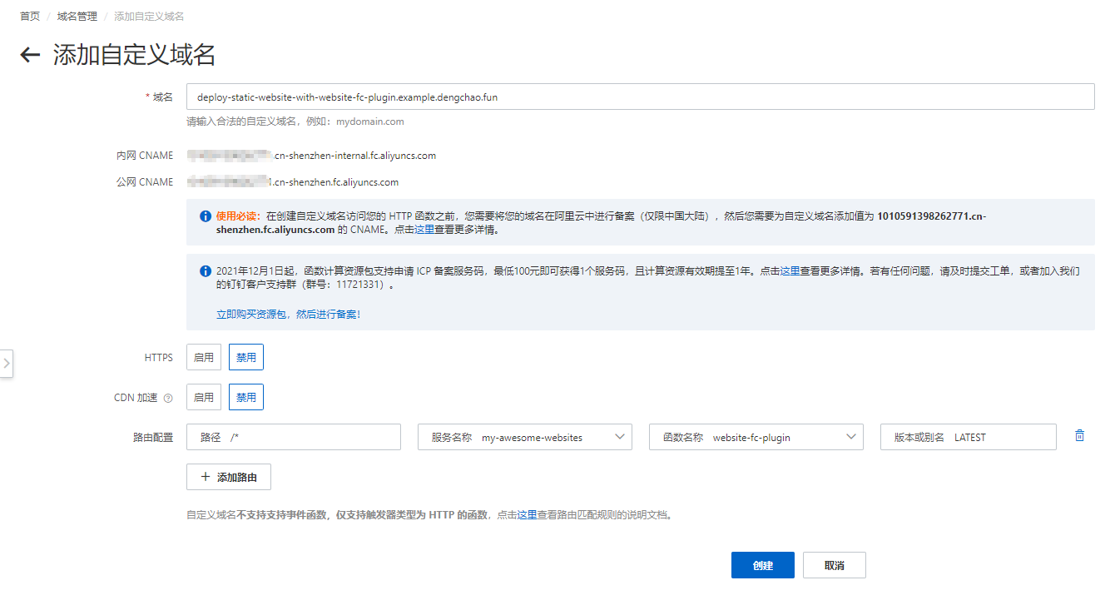Open the 立即购买资源包，然后进行备案 link
Screen dimensions: 1110x615
coord(289,315)
